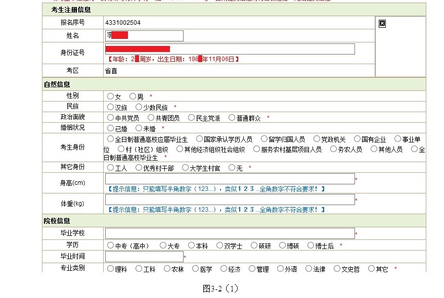Choose 其它 major category
444x298 pixels.
tap(371, 269)
